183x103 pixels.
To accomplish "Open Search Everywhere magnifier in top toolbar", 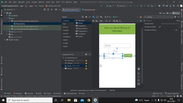I will coord(178,6).
